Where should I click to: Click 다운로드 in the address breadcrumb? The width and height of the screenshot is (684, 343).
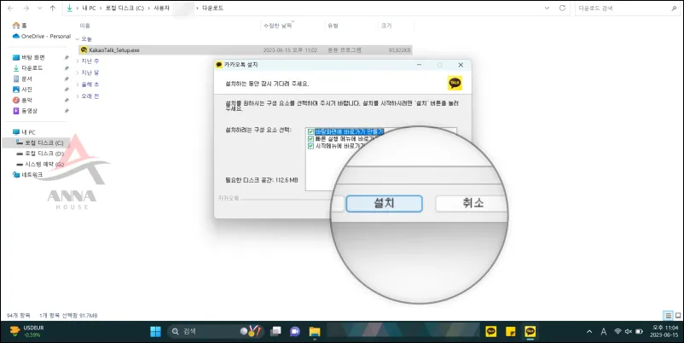[213, 9]
